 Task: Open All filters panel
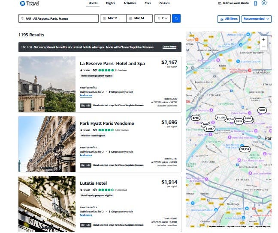pos(229,19)
